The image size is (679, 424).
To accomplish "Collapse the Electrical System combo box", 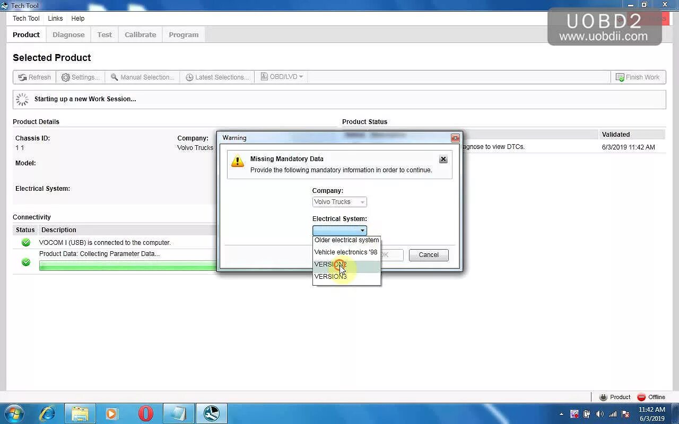I will click(x=339, y=231).
